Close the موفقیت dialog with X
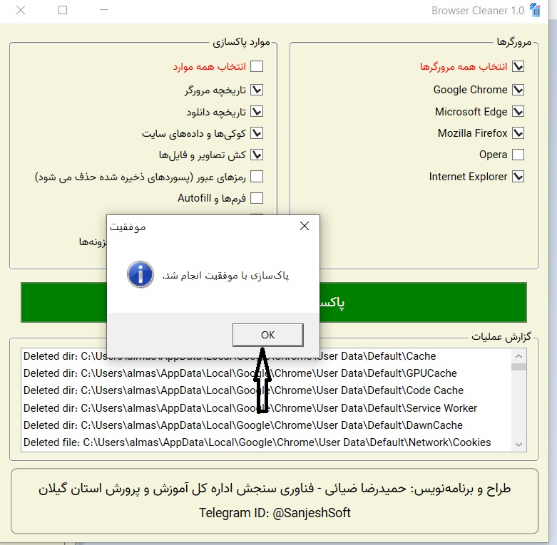Image resolution: width=557 pixels, height=545 pixels. (305, 227)
